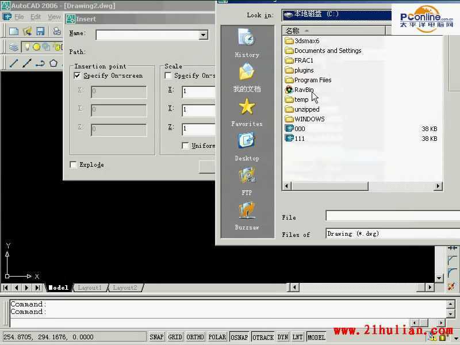Click the RavBin folder icon
The width and height of the screenshot is (460, 345).
pyautogui.click(x=289, y=90)
